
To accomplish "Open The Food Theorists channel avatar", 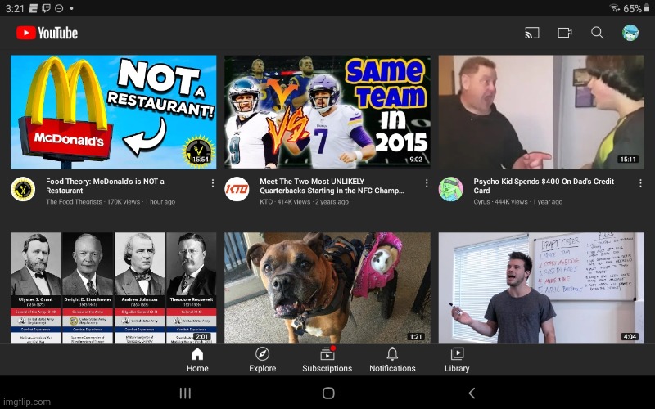I will [23, 189].
